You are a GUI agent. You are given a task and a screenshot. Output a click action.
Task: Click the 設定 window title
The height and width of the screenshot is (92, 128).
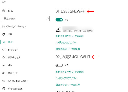tap(4, 3)
